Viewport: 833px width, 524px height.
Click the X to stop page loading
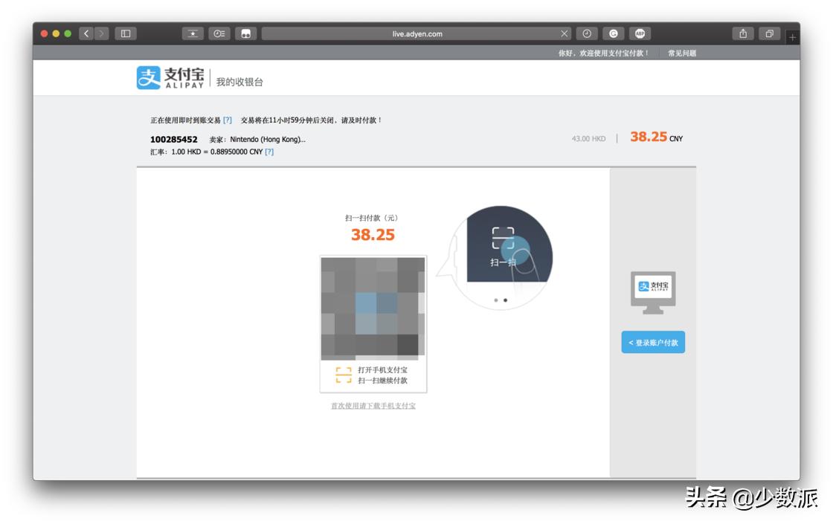[x=563, y=33]
